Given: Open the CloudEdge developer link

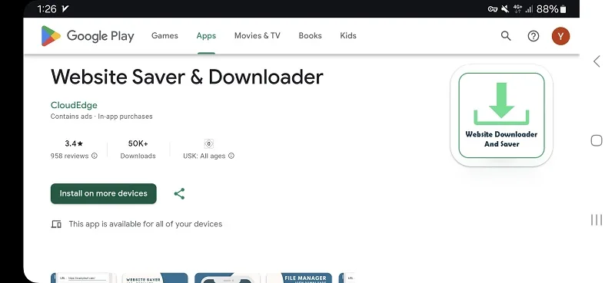Looking at the screenshot, I should coord(74,105).
